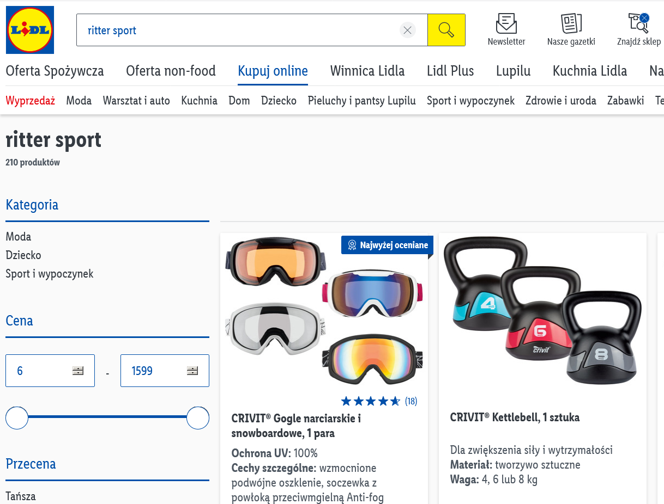Click the yellow search magnifier button
Image resolution: width=664 pixels, height=504 pixels.
click(x=446, y=30)
